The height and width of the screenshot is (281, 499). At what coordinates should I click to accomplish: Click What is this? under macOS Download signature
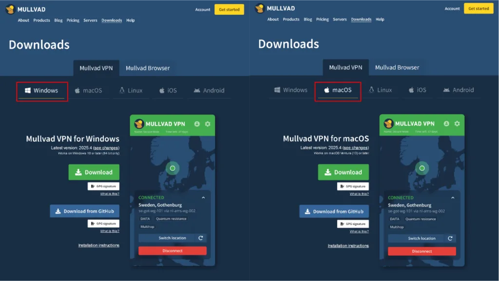pyautogui.click(x=359, y=194)
